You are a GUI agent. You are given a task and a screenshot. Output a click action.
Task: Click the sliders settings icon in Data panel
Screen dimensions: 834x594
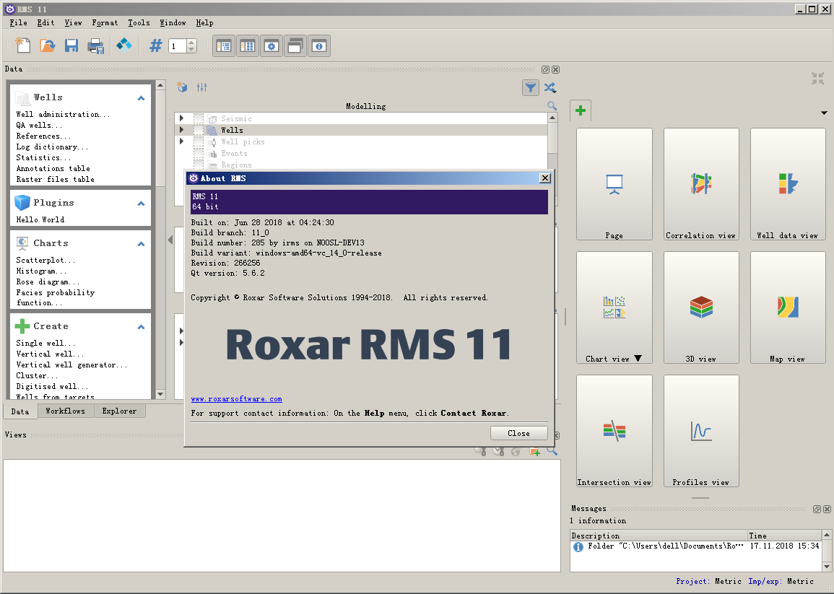coord(201,87)
